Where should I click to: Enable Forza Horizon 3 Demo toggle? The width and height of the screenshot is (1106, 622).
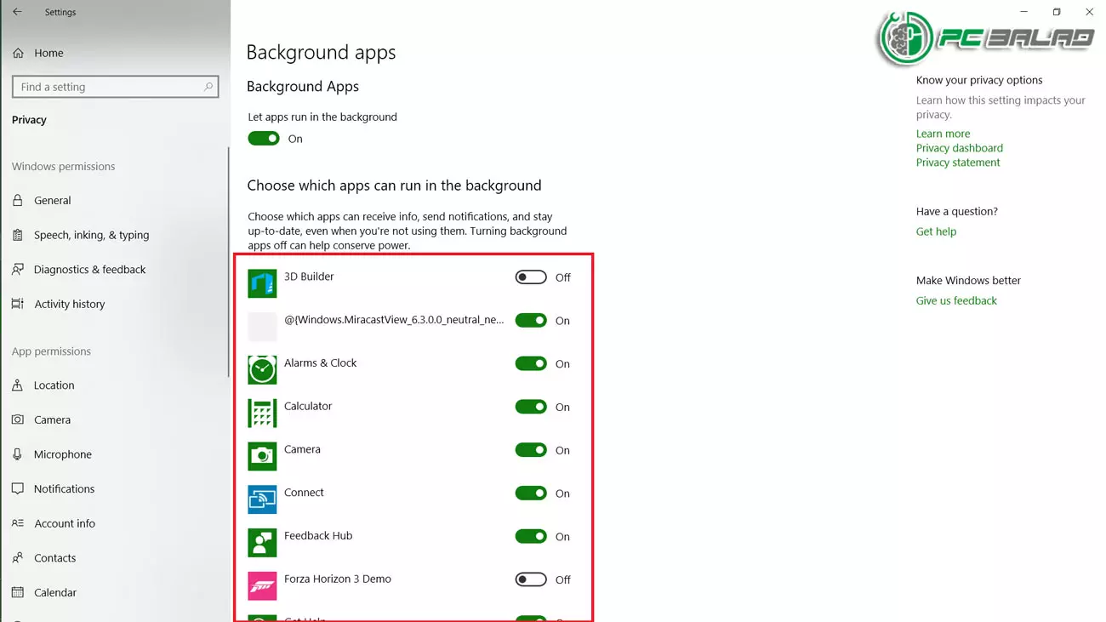tap(531, 579)
